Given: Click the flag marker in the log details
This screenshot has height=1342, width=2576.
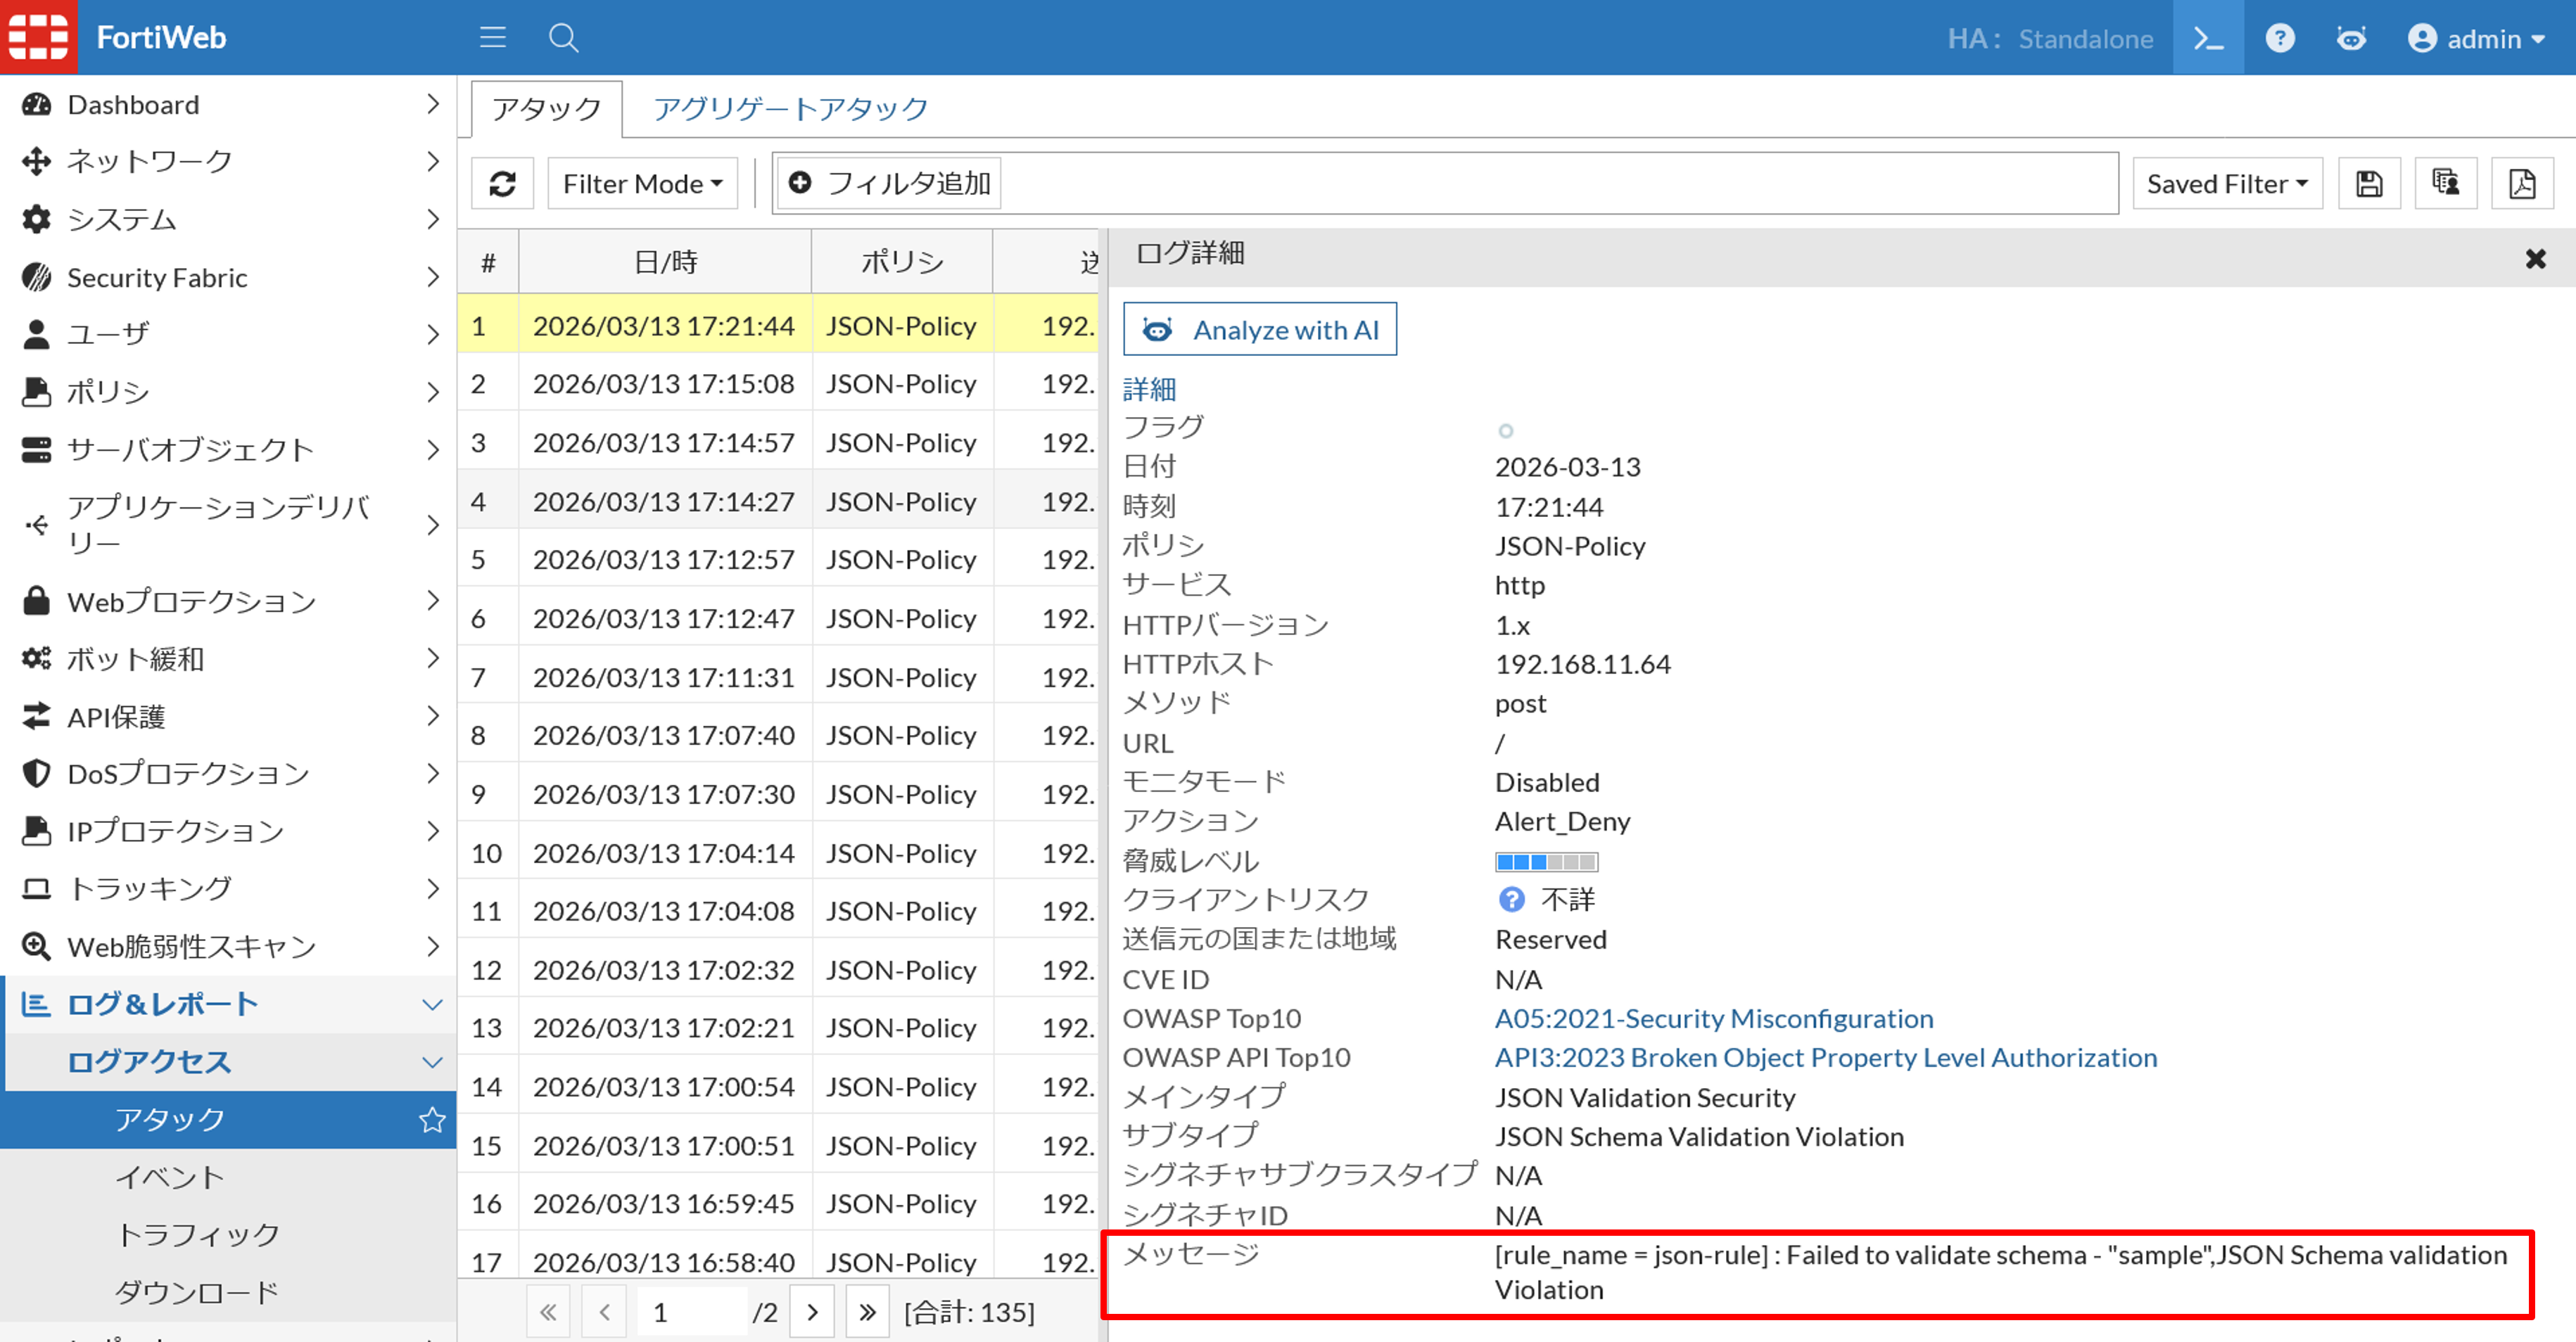Looking at the screenshot, I should click(x=1506, y=432).
